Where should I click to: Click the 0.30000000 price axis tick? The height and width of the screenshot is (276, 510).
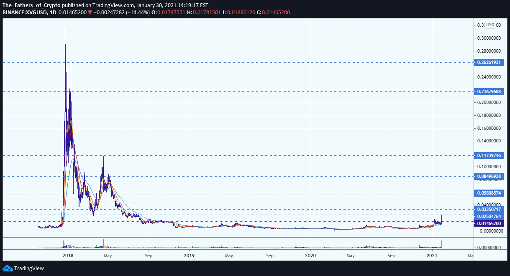click(489, 38)
